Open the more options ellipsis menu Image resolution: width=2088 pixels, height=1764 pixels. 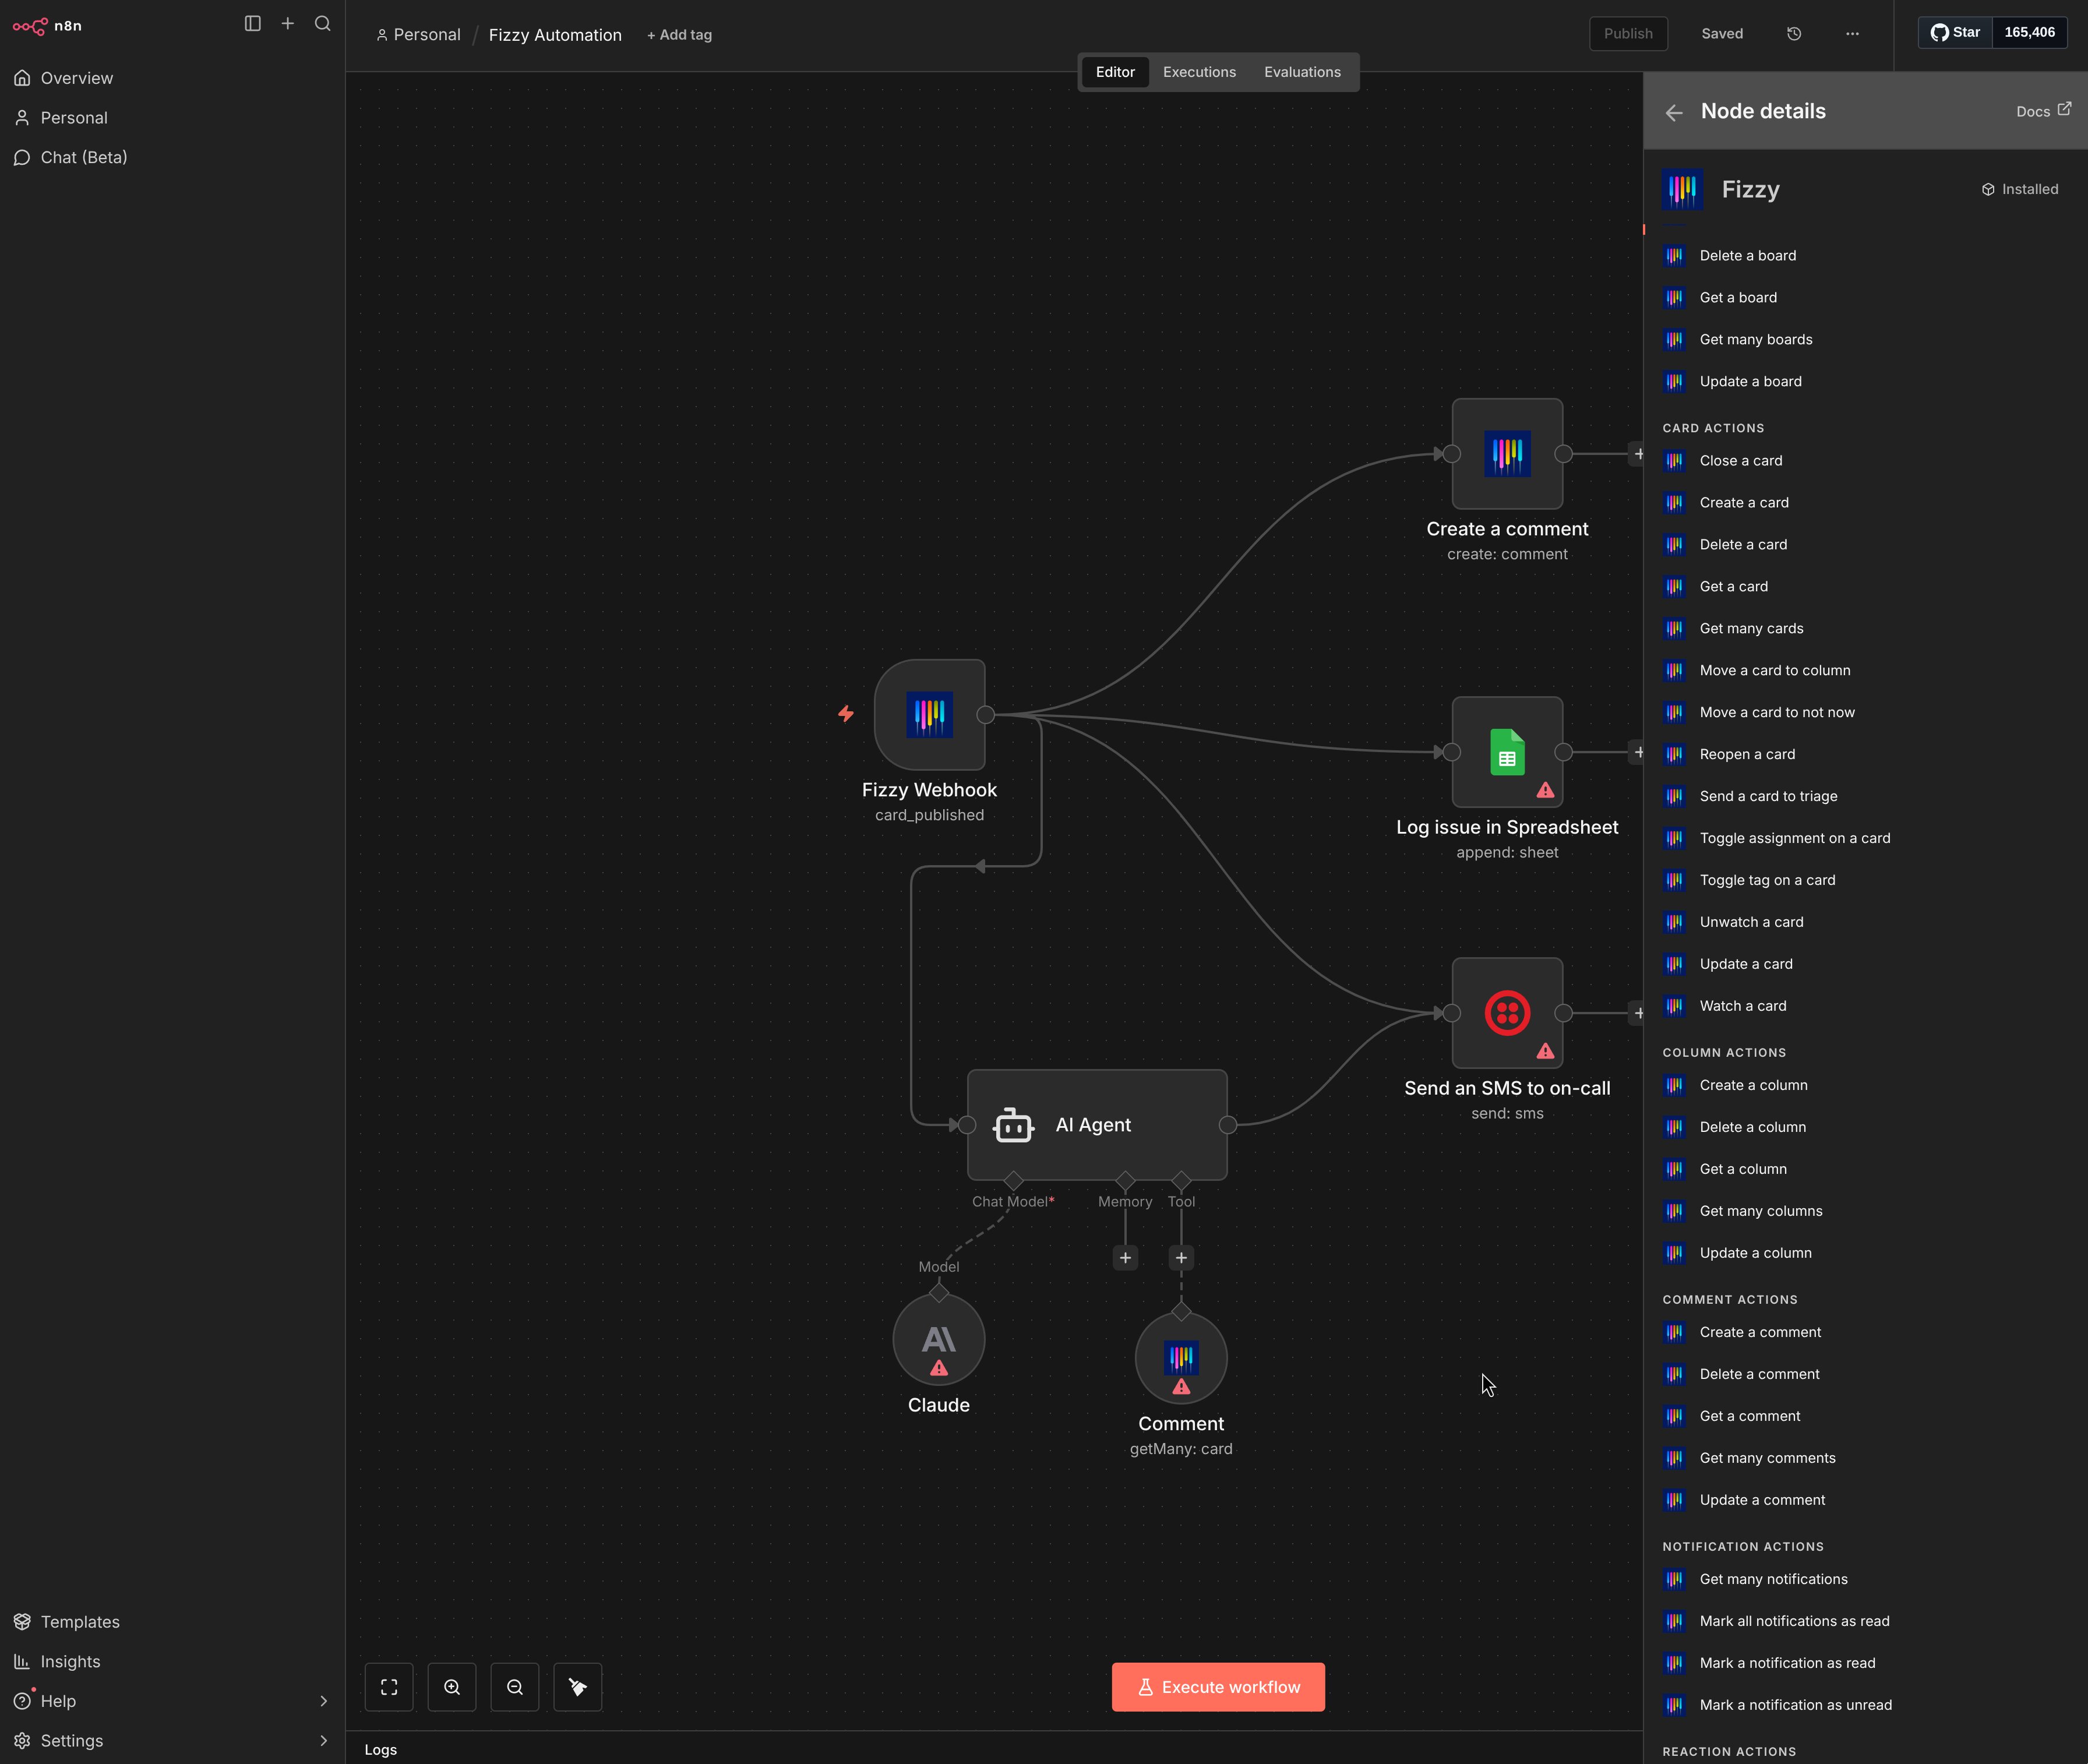tap(1853, 33)
